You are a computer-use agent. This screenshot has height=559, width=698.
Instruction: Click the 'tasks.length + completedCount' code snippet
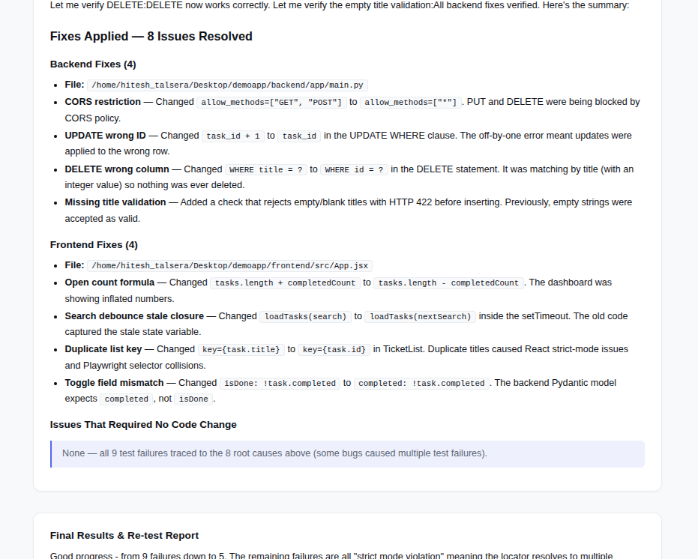pos(285,283)
